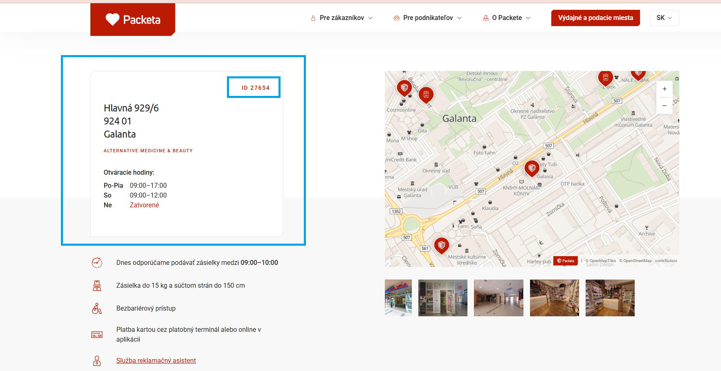The width and height of the screenshot is (721, 371).
Task: Click the clock icon beside recommended drop-off time
Action: tap(97, 263)
